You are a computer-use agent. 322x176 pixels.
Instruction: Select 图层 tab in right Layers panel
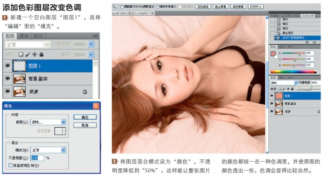273,77
